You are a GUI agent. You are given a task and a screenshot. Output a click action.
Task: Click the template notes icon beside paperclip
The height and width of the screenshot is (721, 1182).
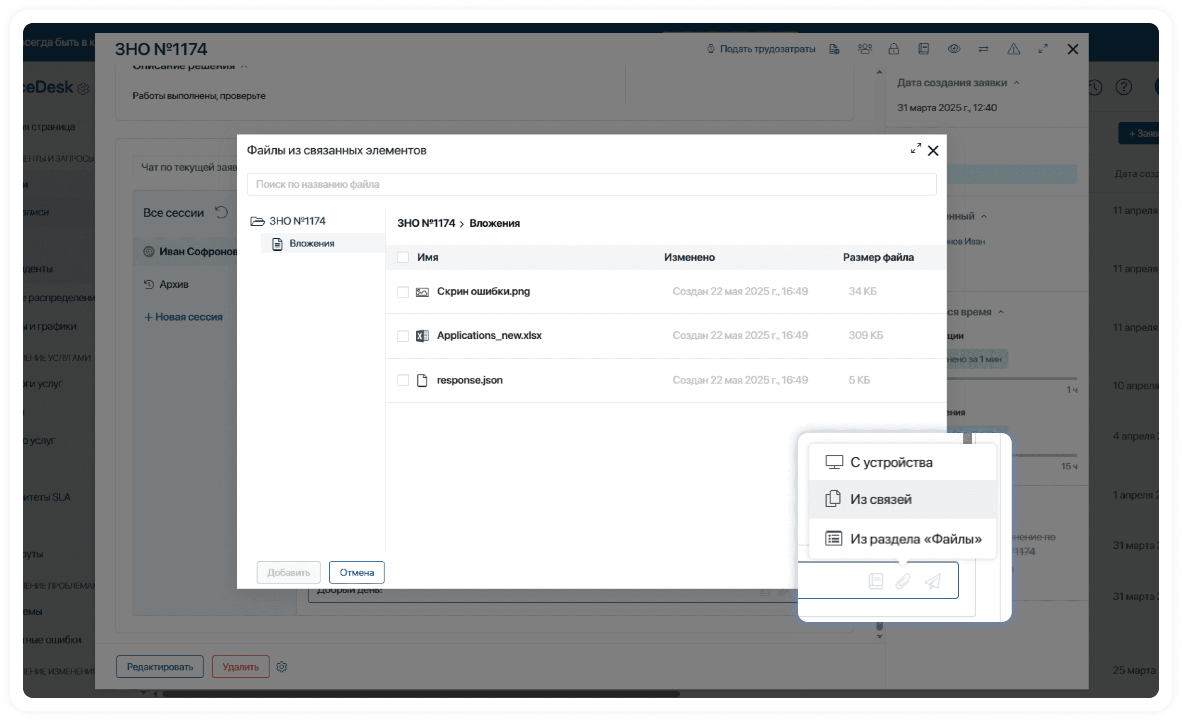(x=875, y=581)
